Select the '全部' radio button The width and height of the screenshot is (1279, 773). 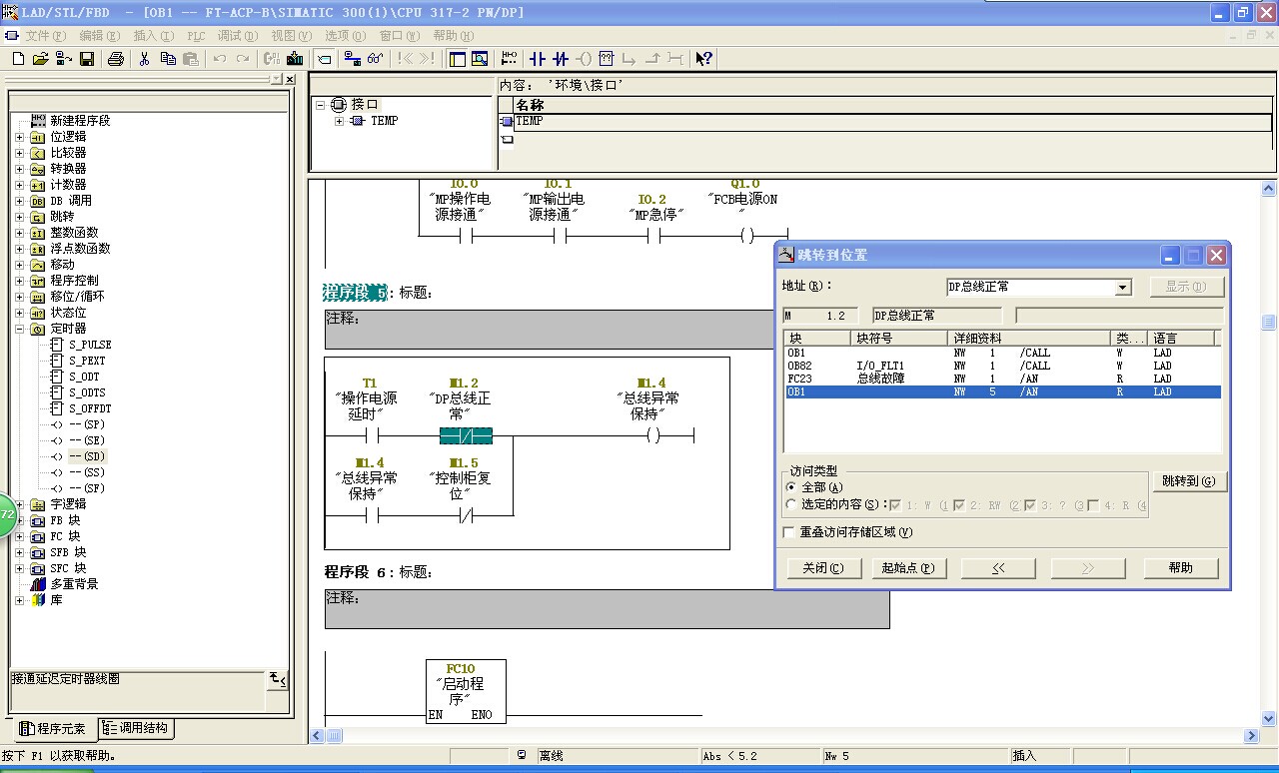click(792, 487)
